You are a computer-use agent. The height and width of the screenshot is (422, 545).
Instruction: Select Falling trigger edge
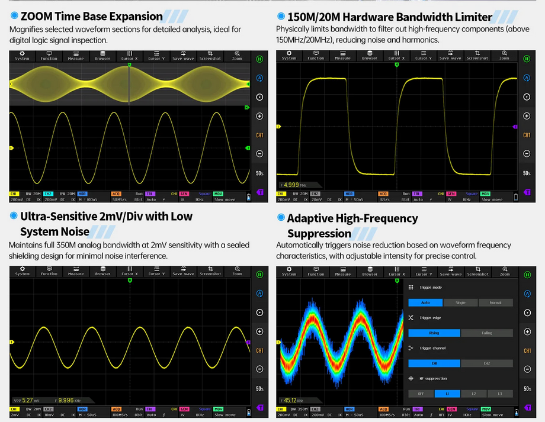(x=486, y=333)
